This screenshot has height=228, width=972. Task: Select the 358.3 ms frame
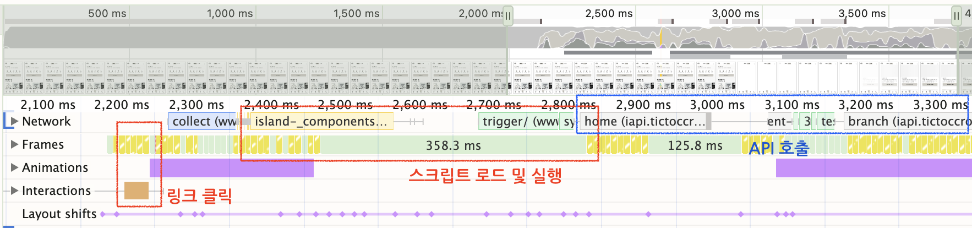click(453, 145)
